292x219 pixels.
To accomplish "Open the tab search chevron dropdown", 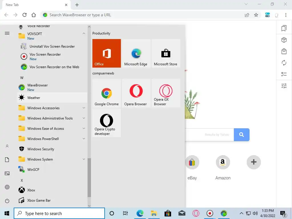I will point(246,4).
